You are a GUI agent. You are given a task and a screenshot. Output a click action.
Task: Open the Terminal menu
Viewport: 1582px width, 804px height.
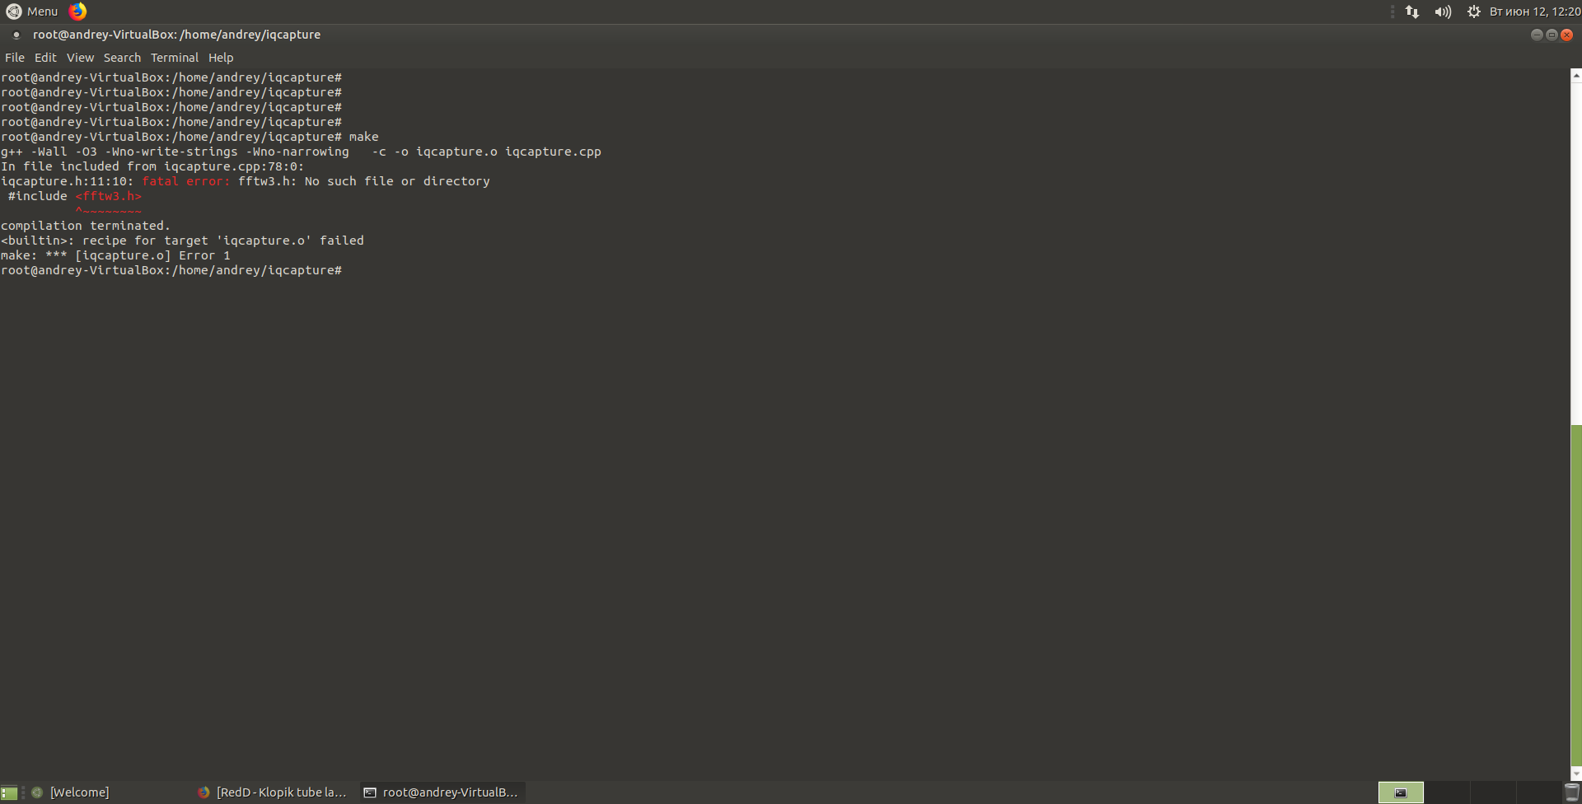point(174,58)
